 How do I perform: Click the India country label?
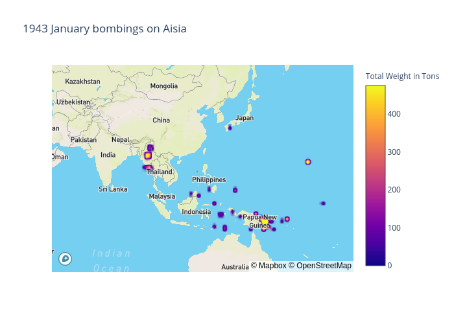[108, 155]
